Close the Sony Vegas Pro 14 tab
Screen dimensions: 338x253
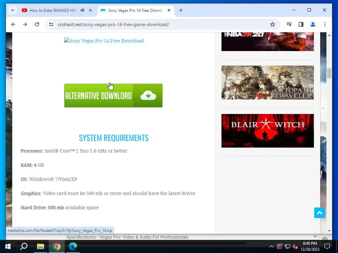coord(169,10)
